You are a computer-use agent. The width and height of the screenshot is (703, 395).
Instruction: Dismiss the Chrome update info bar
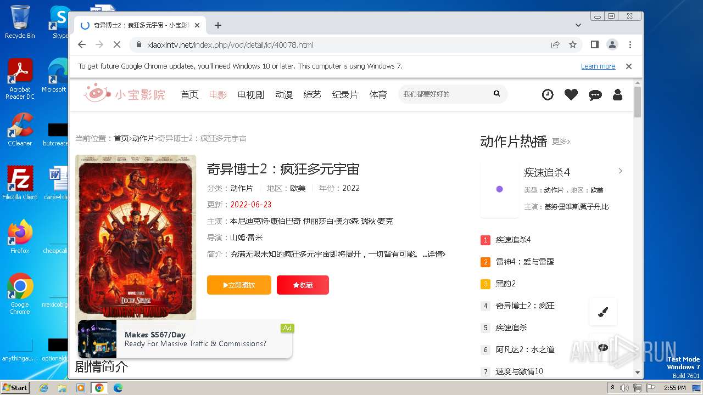(629, 66)
